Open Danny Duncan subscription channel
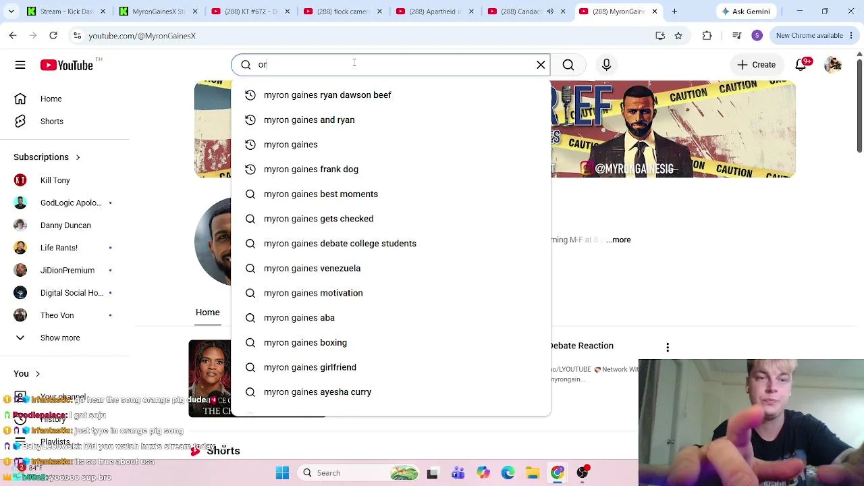 (65, 225)
